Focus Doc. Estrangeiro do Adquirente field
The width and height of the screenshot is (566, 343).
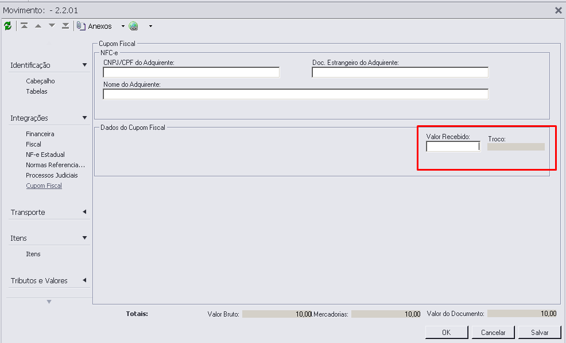pos(400,72)
